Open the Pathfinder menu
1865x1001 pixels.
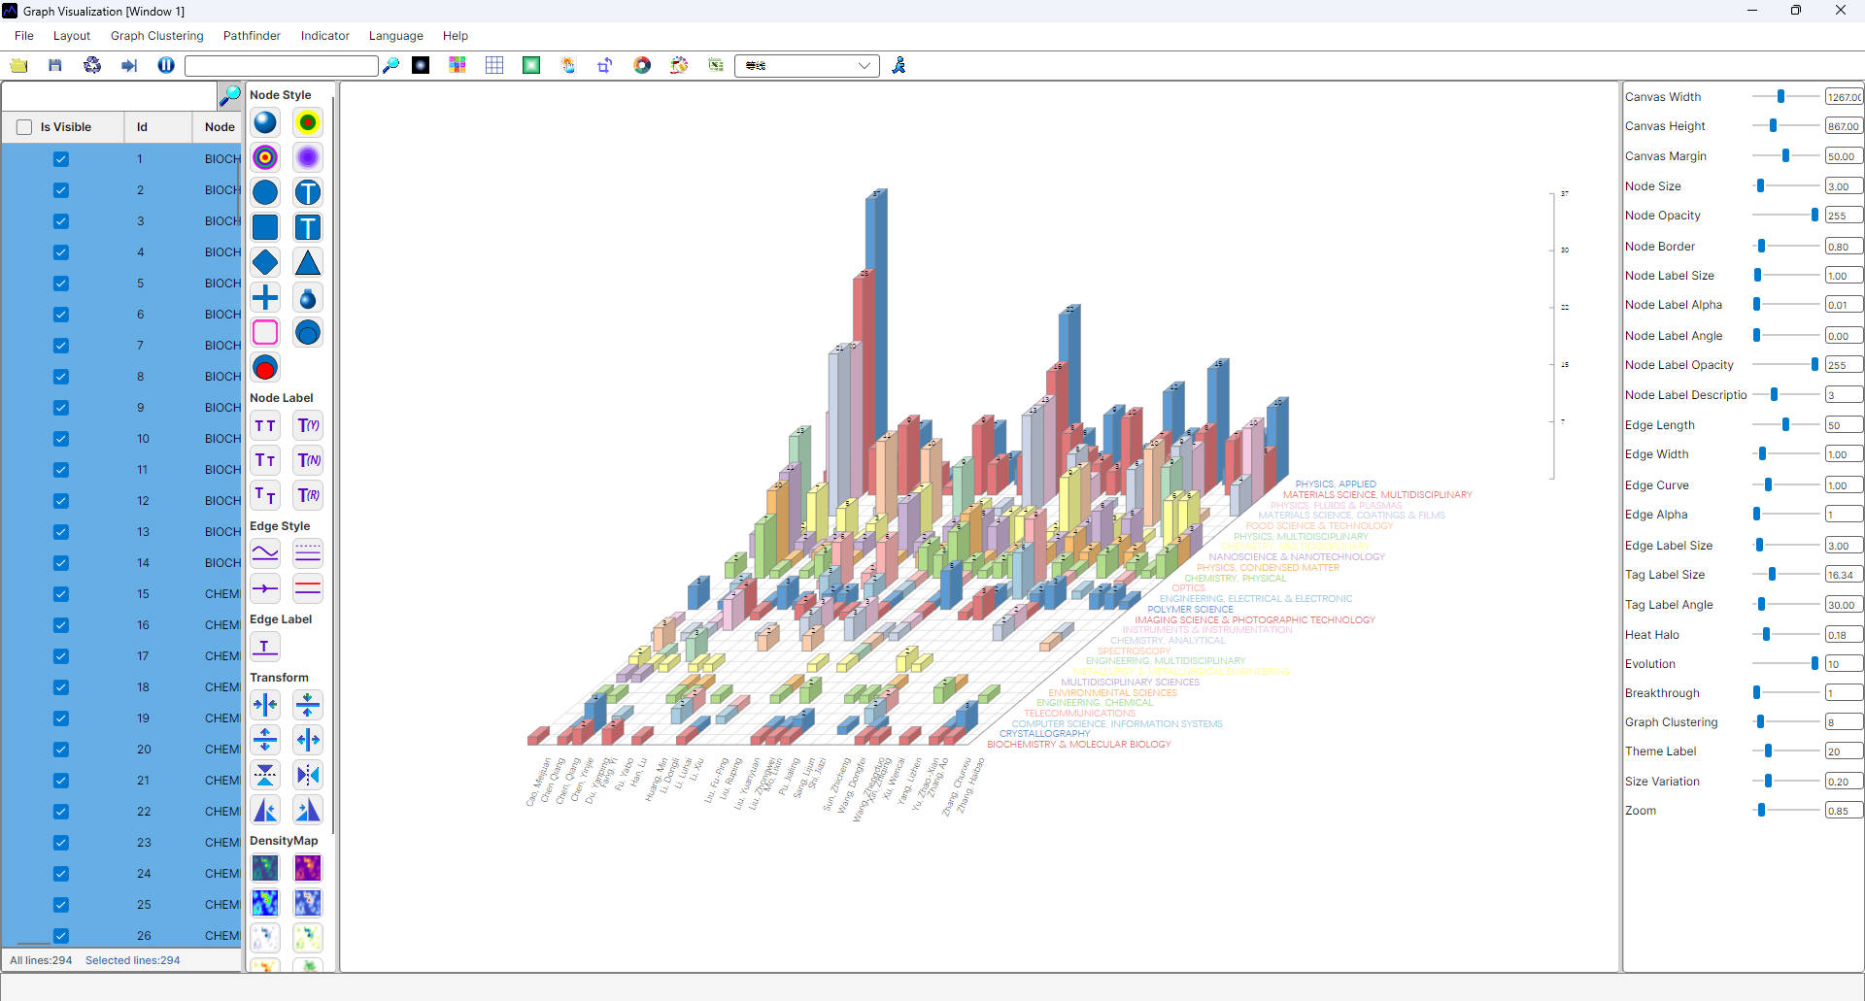coord(252,36)
